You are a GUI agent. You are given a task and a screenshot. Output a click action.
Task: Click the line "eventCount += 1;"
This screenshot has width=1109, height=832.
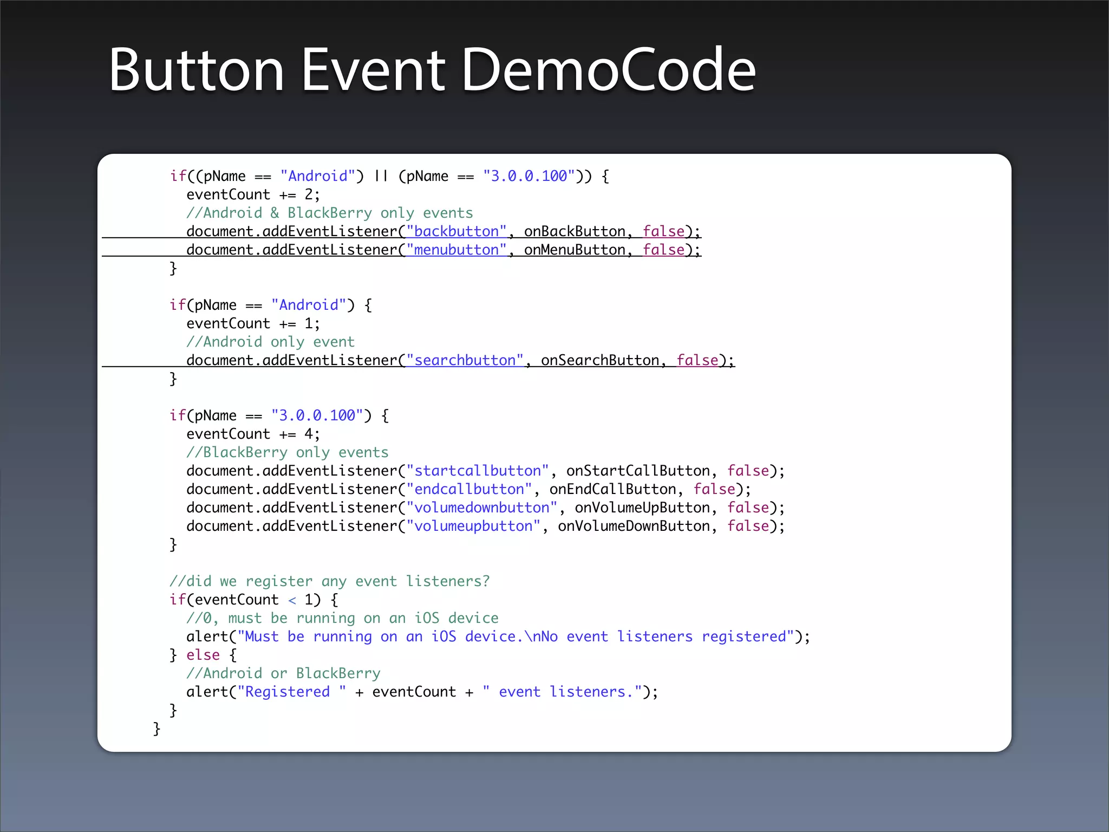coord(253,323)
